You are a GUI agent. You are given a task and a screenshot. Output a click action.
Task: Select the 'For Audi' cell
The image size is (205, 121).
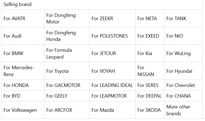click(13, 36)
